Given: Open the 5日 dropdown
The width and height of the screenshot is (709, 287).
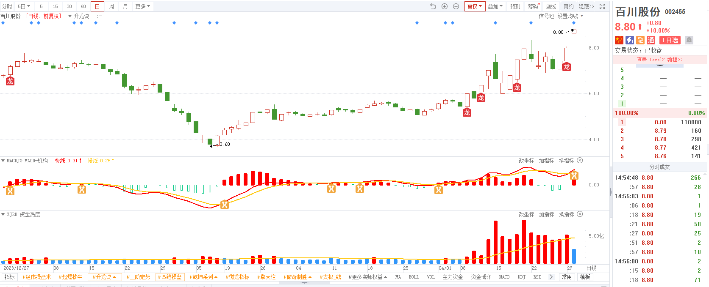Looking at the screenshot, I should coord(24,6).
